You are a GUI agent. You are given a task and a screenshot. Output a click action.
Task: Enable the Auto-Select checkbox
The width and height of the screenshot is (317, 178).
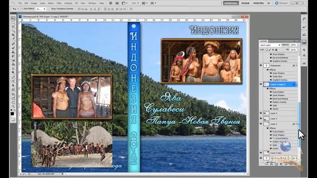(x=23, y=9)
